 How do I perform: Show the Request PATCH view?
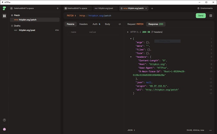[135, 24]
